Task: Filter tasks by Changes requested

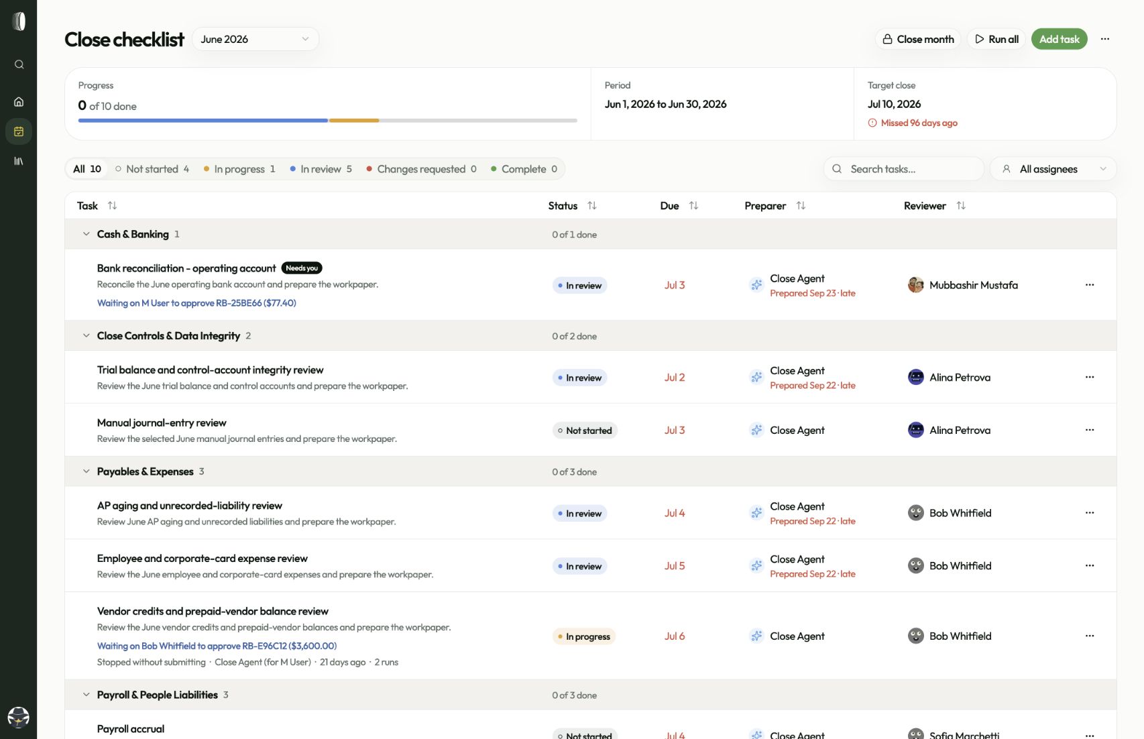Action: 421,169
